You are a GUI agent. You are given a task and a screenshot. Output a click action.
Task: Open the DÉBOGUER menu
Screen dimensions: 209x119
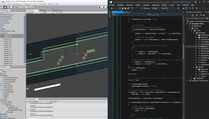click(x=155, y=5)
